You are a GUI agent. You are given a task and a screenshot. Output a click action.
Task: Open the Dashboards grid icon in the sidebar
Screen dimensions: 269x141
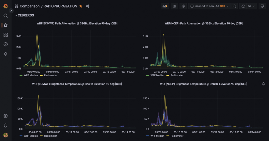[x=6, y=35]
